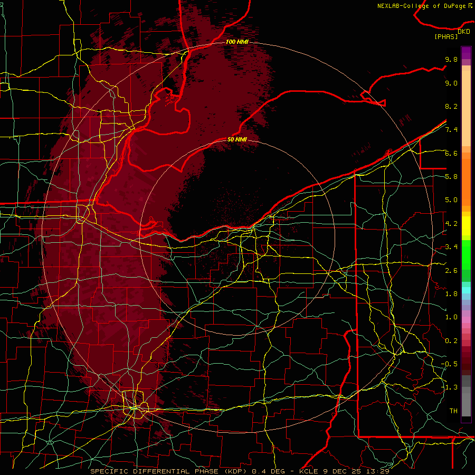Click the 3.4 scale label

pyautogui.click(x=451, y=247)
